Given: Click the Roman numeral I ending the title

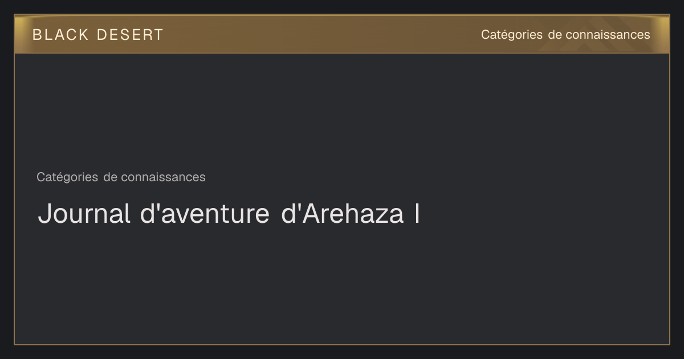Looking at the screenshot, I should (417, 214).
